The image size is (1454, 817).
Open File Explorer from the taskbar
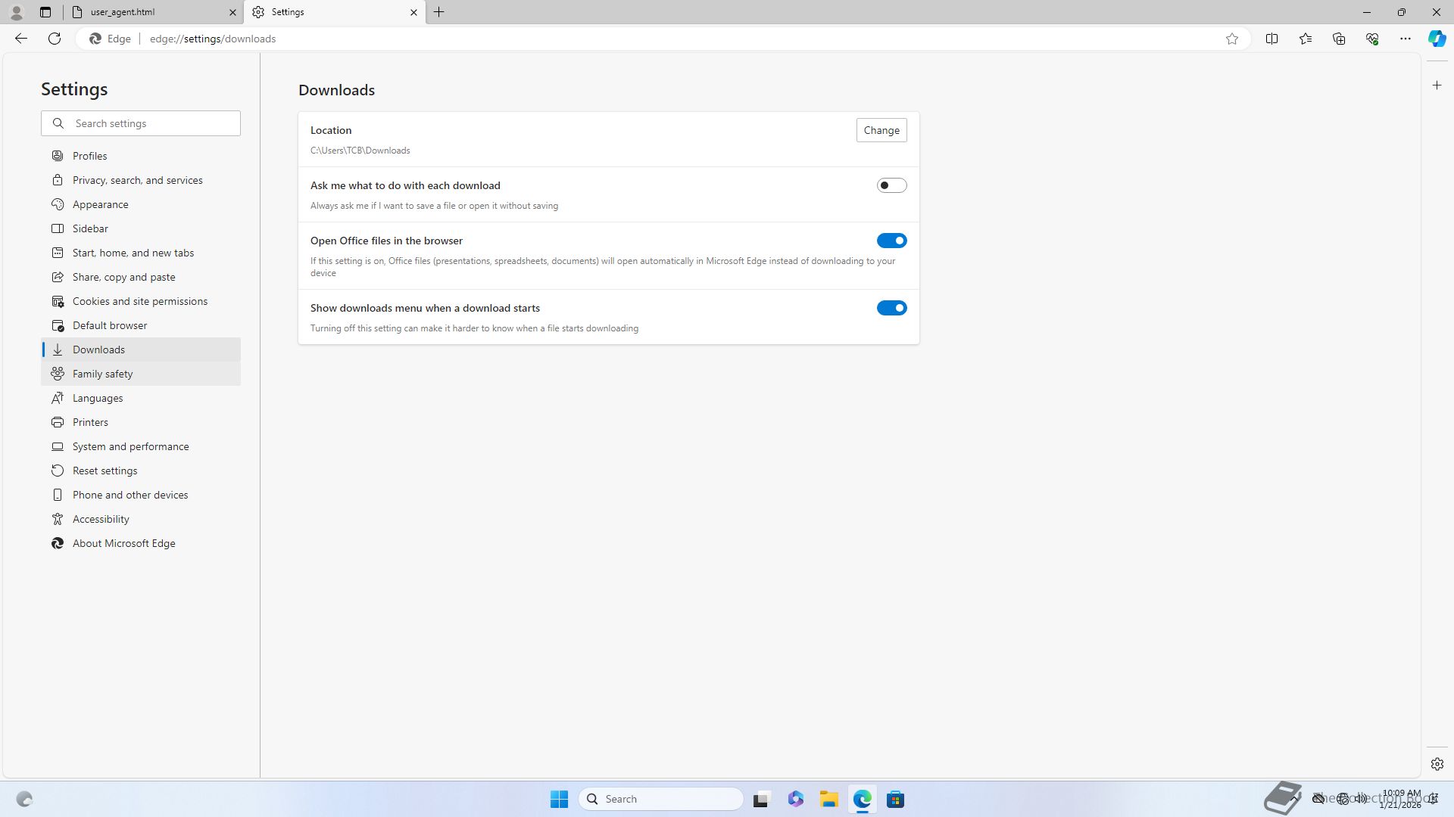(828, 799)
